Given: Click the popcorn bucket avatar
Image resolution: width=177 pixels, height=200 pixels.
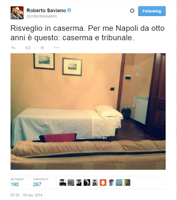Looking at the screenshot, I should (x=111, y=183).
